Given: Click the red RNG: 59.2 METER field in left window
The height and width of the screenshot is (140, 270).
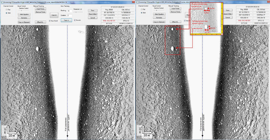Looking at the screenshot, I should [109, 21].
